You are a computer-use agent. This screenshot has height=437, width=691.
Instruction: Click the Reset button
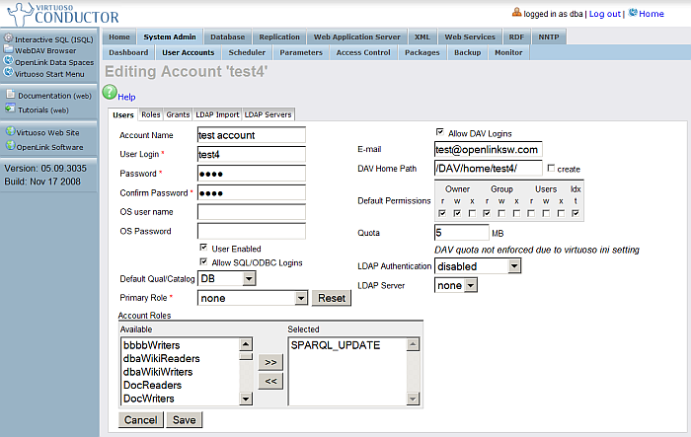pos(332,298)
